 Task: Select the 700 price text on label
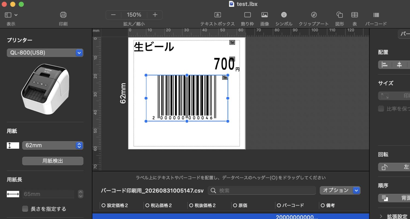(224, 64)
